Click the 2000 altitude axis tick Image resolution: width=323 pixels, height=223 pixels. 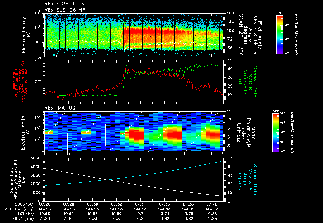point(35,184)
